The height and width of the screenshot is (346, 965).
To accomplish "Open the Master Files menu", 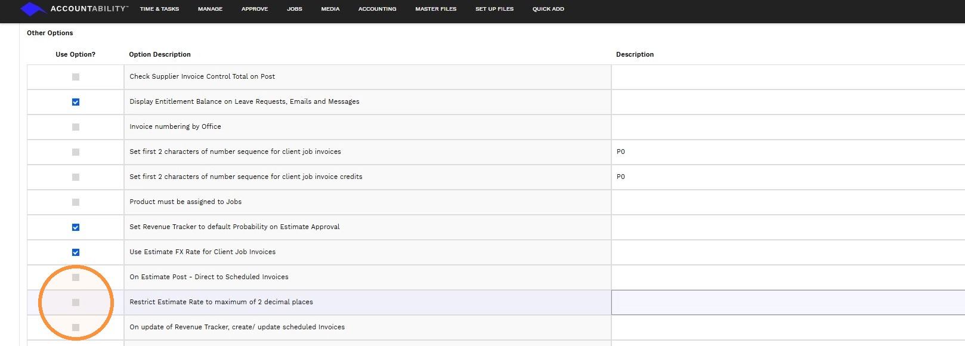I will [x=436, y=9].
